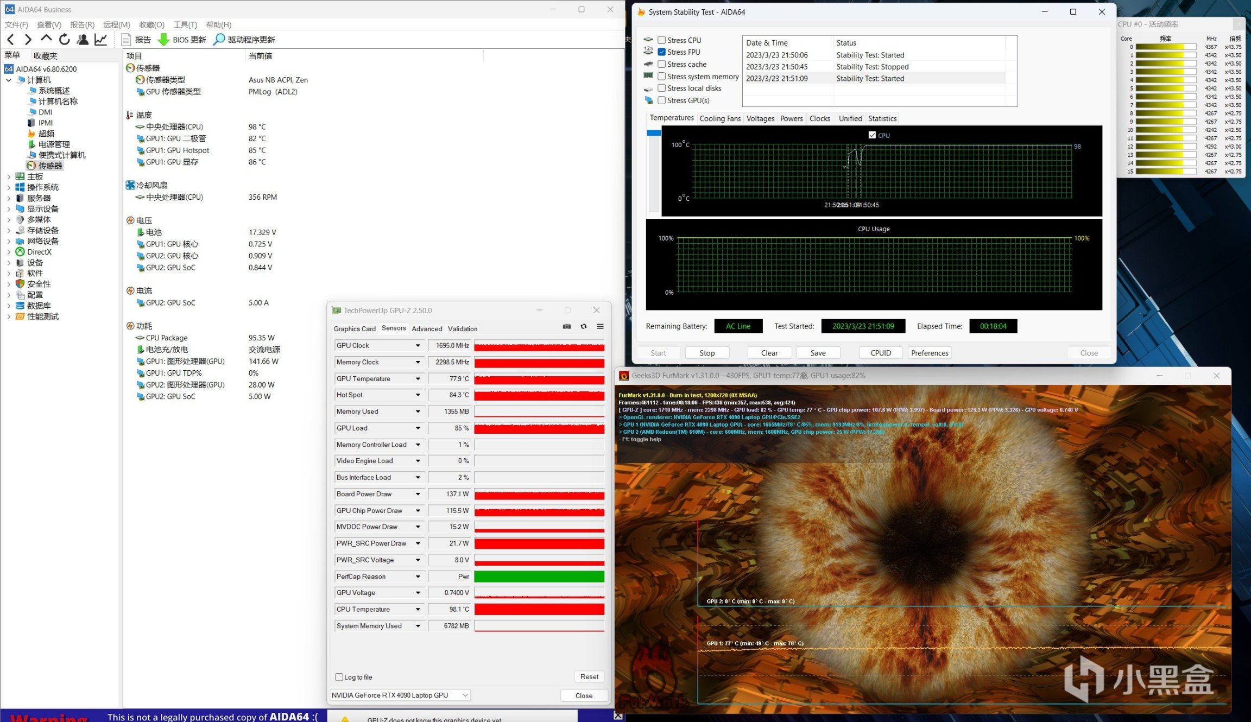Enable the Stress CPU checkbox
Viewport: 1251px width, 722px height.
coord(661,40)
